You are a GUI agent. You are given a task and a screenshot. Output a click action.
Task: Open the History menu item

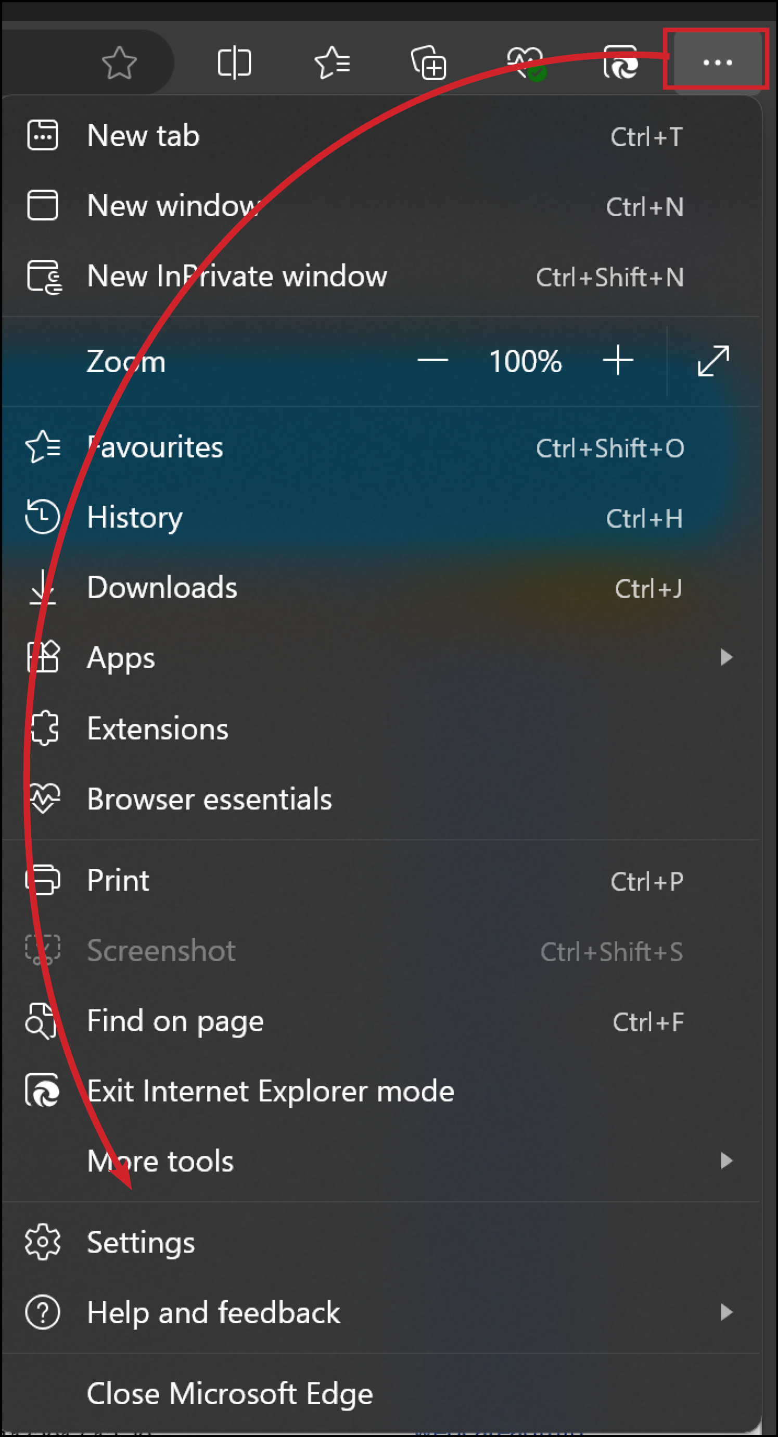tap(134, 517)
